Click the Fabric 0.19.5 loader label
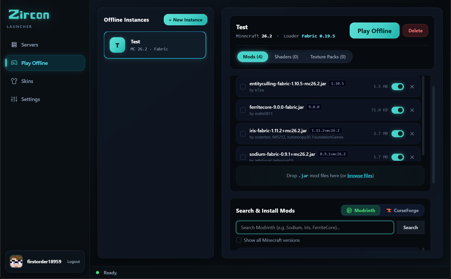 pos(318,36)
